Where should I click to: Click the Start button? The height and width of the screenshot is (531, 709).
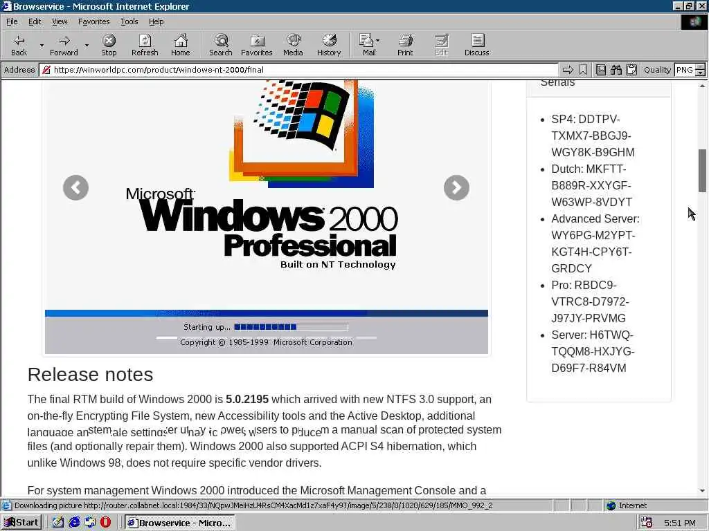coord(21,523)
